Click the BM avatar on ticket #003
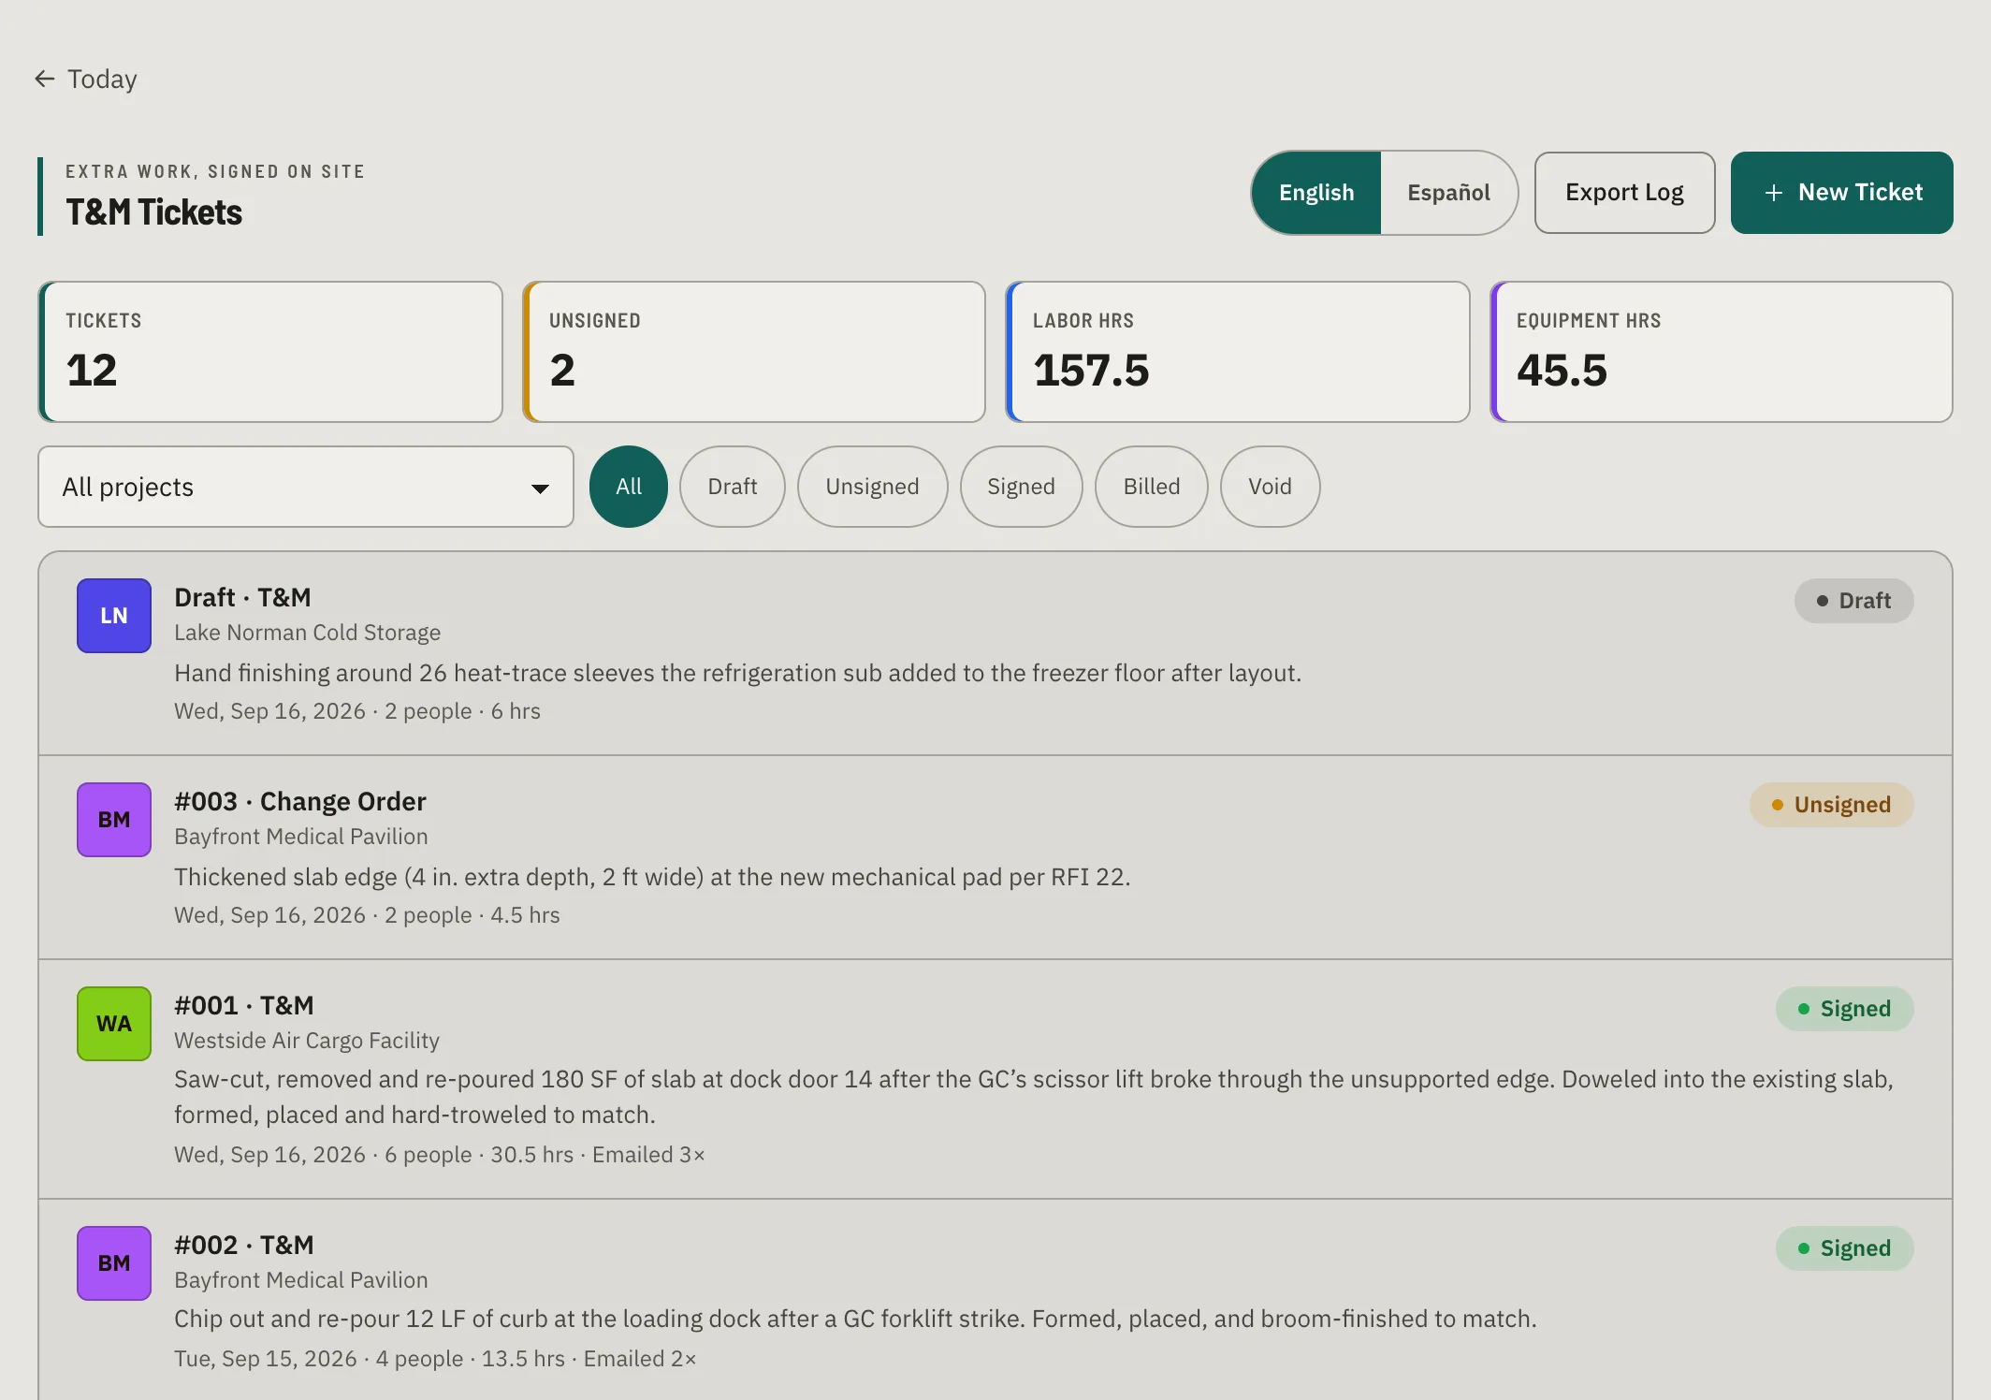The width and height of the screenshot is (1991, 1400). 114,820
